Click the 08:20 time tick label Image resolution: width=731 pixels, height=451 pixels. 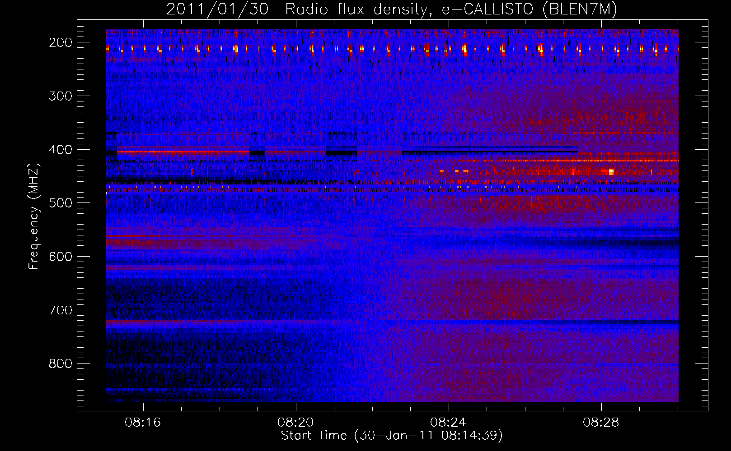click(x=296, y=423)
